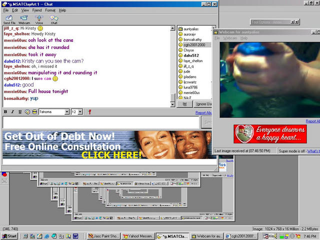Switch to Webcam for auntyalias taskbar button
This screenshot has height=240, width=320.
tap(207, 236)
